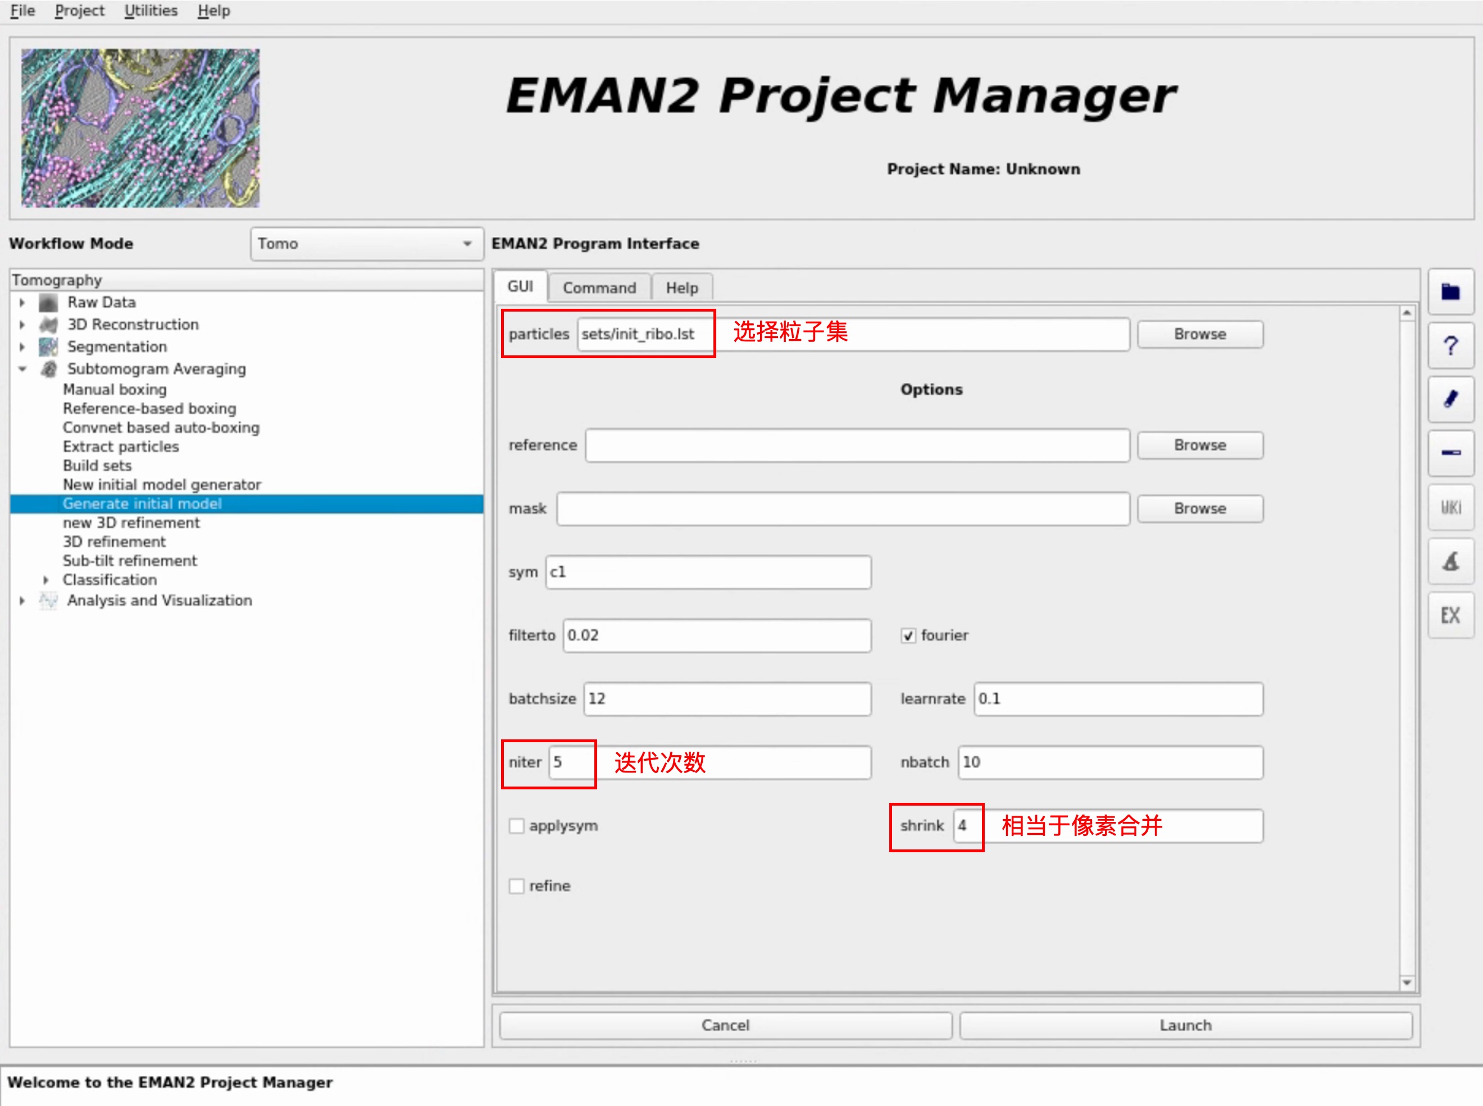Screen dimensions: 1483x1106
Task: Click the Launch button
Action: [1186, 1025]
